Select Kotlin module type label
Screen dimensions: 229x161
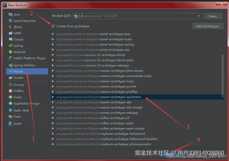tap(17, 123)
